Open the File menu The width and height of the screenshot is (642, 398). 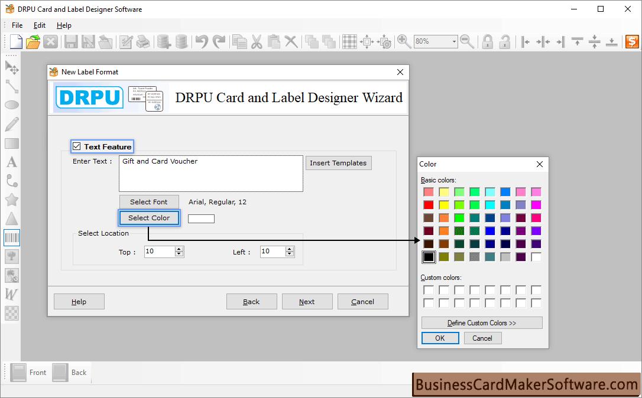click(17, 25)
